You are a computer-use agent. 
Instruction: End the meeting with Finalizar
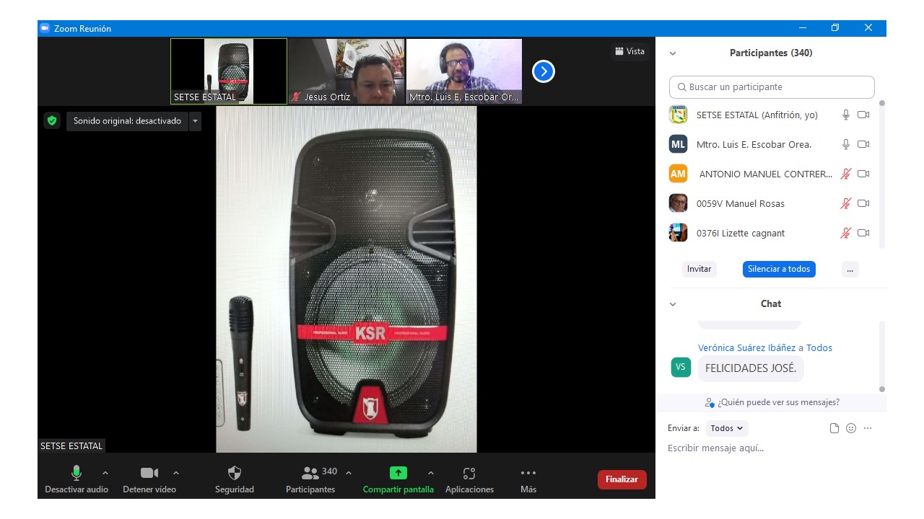(622, 479)
